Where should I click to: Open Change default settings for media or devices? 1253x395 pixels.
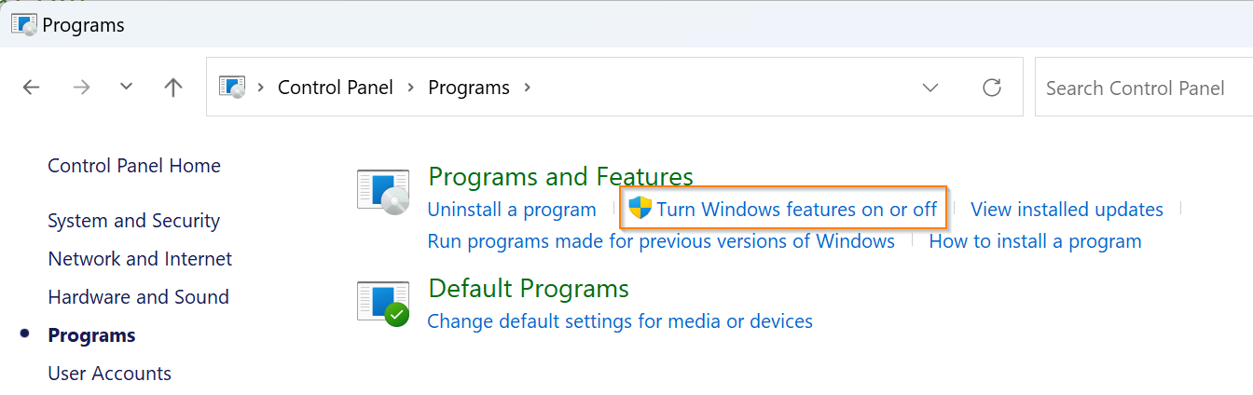620,321
